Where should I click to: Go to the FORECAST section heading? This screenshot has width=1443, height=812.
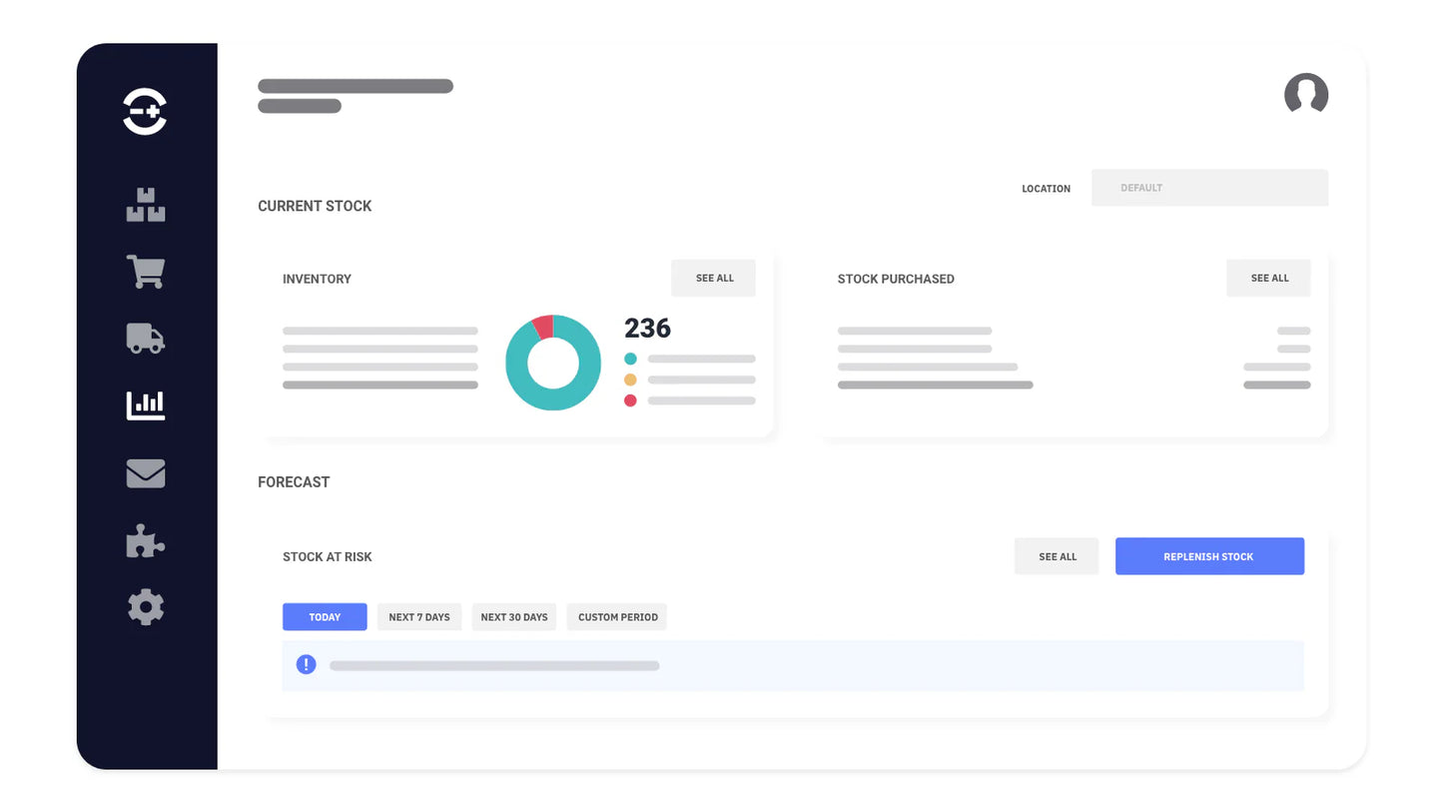coord(293,481)
